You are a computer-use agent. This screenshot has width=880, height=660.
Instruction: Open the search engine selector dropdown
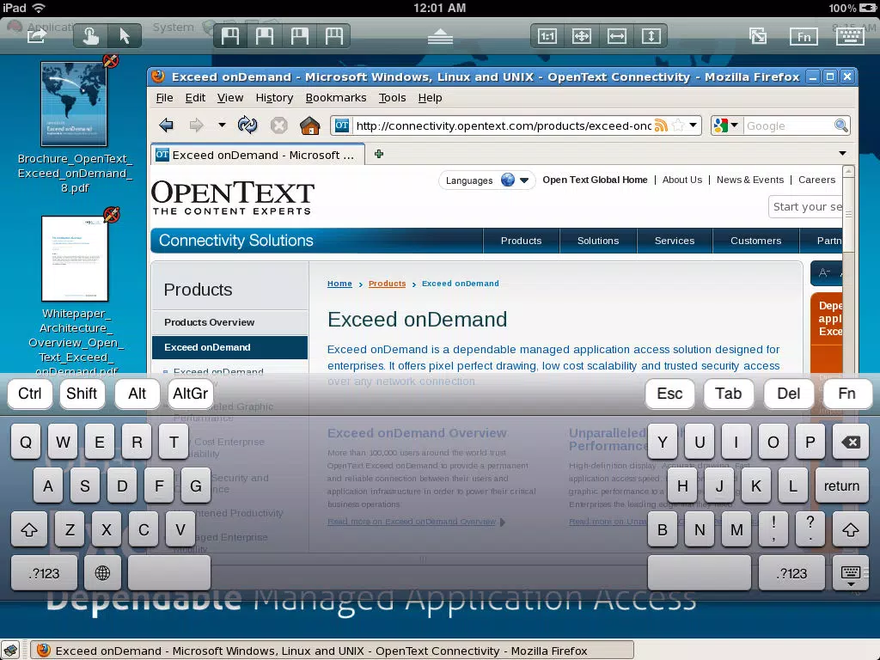click(725, 125)
